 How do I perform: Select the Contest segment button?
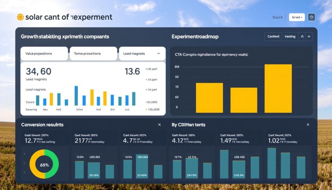click(x=273, y=37)
